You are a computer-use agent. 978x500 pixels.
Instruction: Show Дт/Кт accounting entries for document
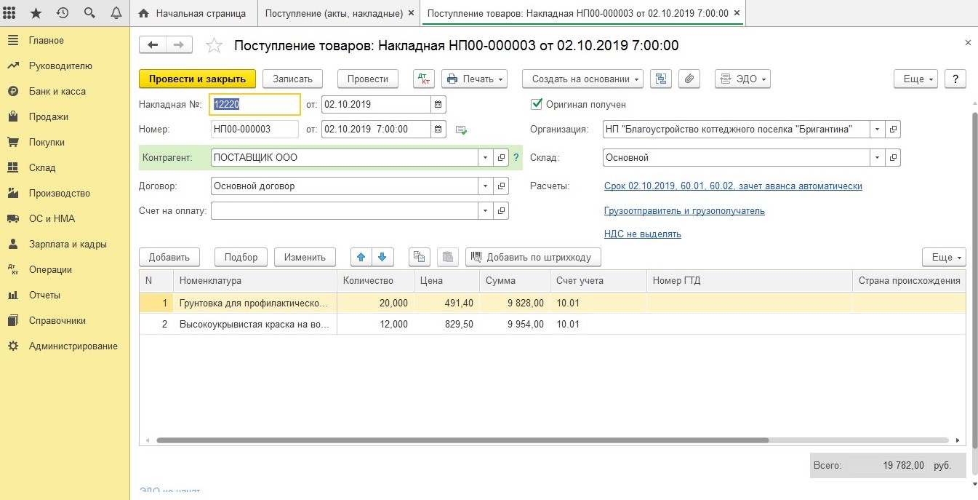[x=423, y=79]
